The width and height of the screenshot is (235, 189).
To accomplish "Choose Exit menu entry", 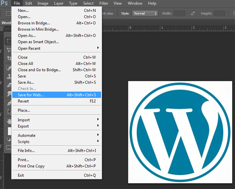I will 57,175.
